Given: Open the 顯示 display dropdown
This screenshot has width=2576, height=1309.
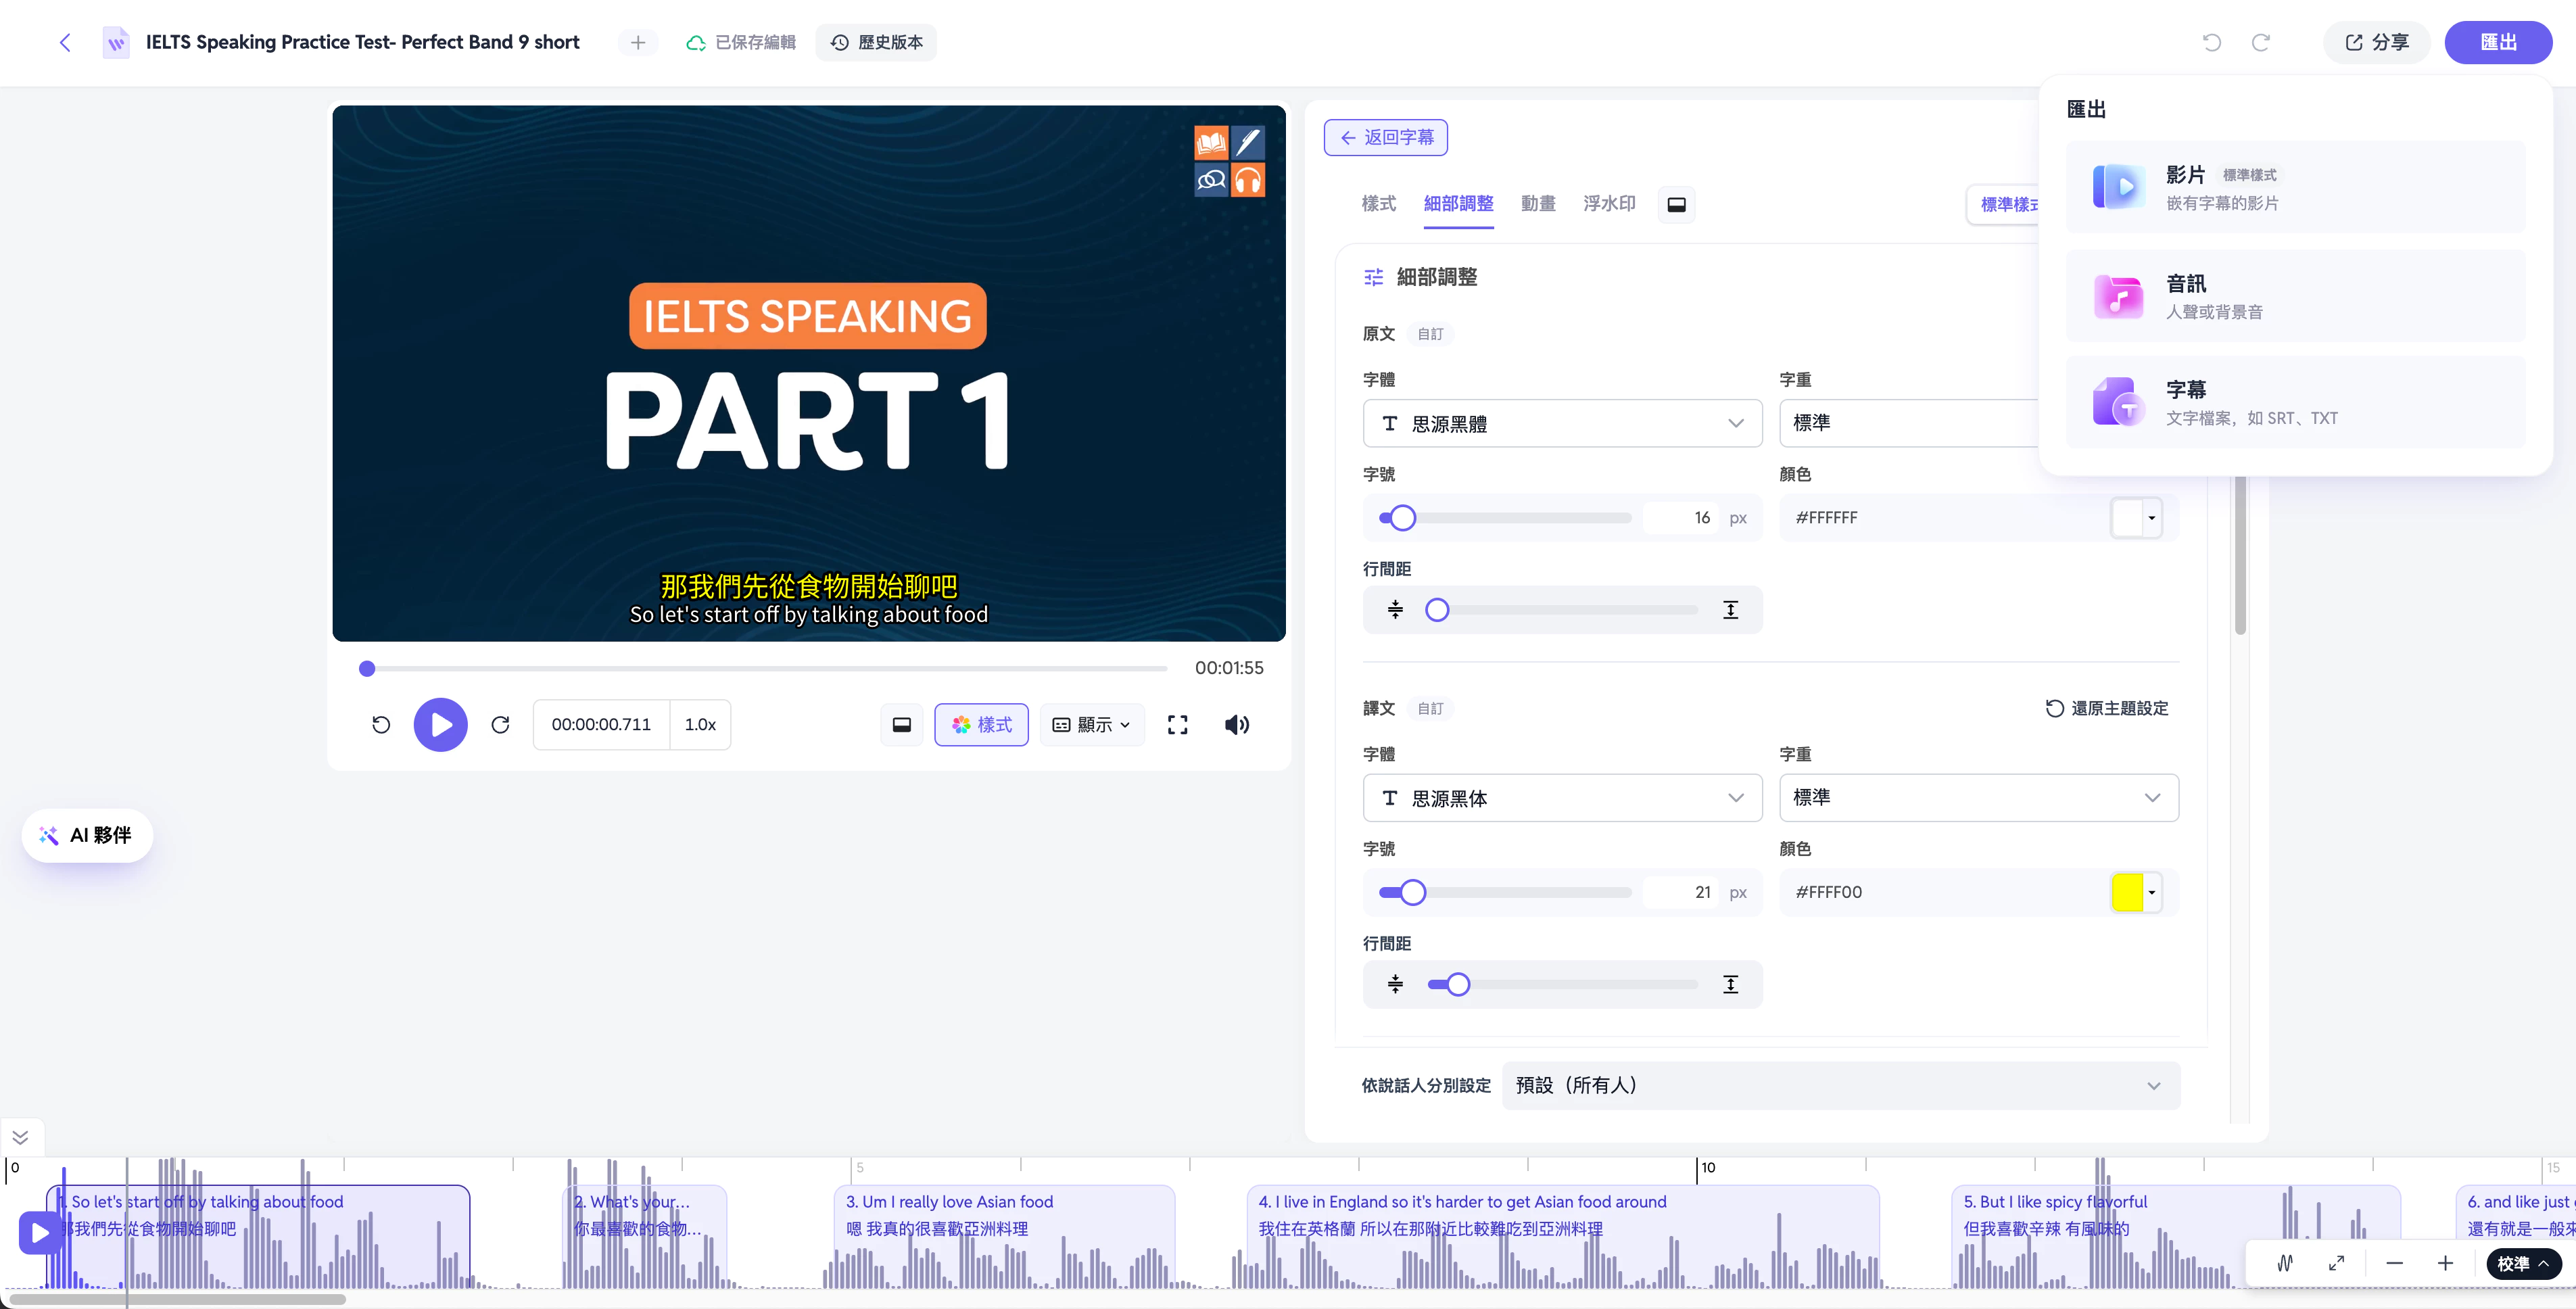Looking at the screenshot, I should click(x=1092, y=724).
